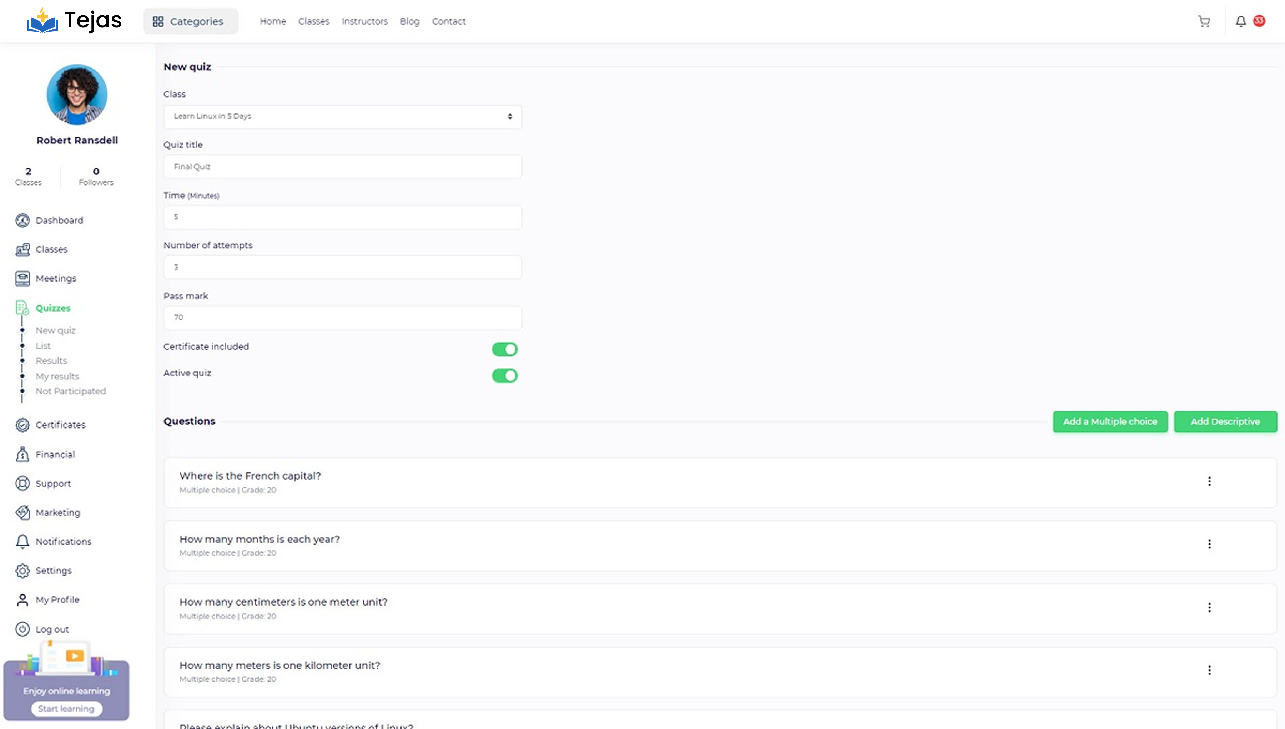
Task: Open the Blog navigation link
Action: [409, 21]
